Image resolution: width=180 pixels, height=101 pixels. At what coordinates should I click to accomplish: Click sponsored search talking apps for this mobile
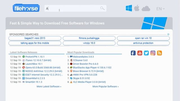[x=35, y=43]
